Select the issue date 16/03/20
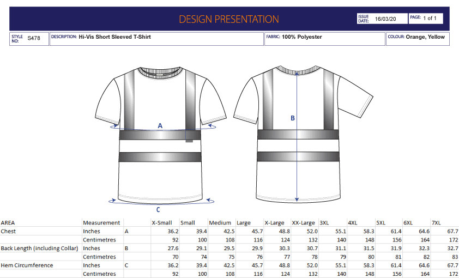This screenshot has width=459, height=278. (x=385, y=19)
